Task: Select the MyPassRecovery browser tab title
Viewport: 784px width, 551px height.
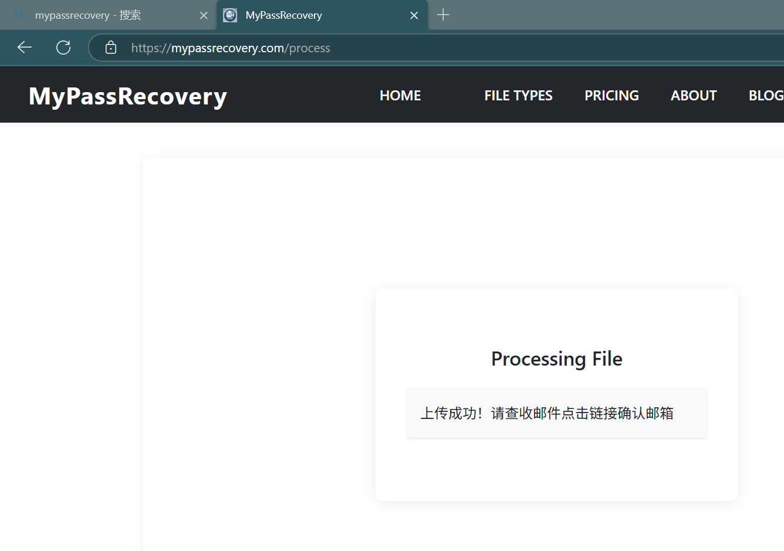Action: (x=283, y=15)
